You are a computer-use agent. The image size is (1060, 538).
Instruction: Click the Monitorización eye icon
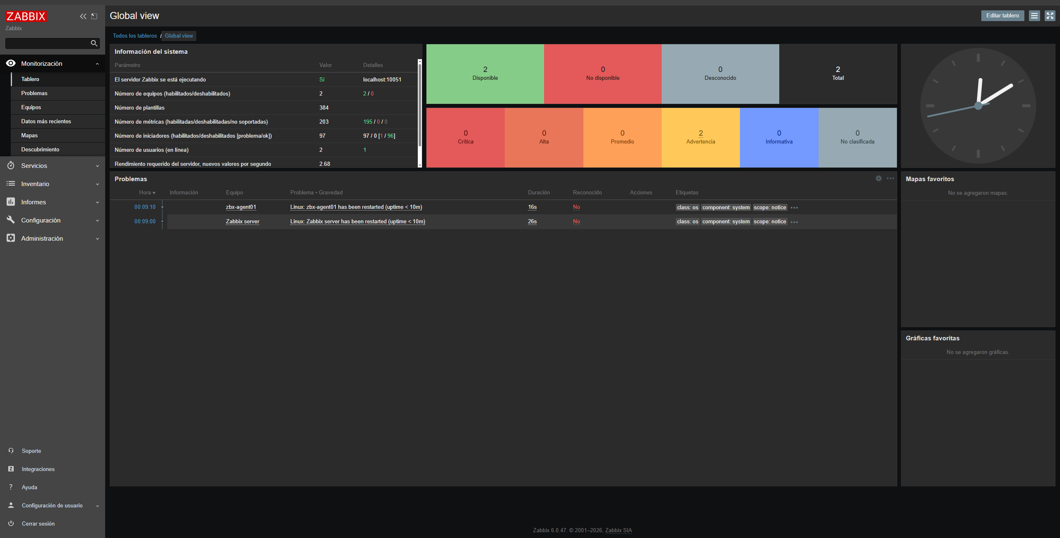[x=11, y=63]
